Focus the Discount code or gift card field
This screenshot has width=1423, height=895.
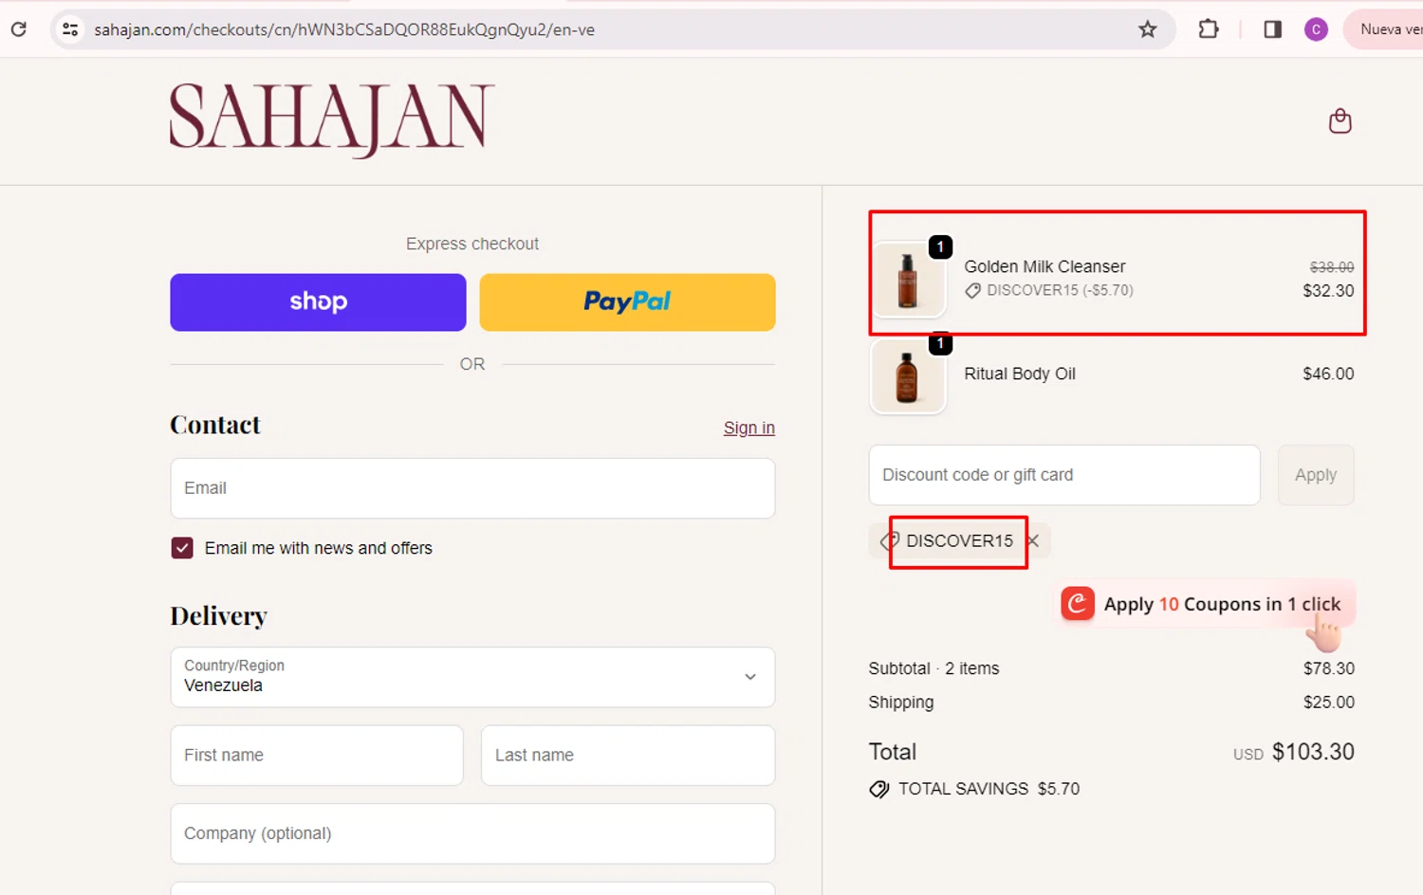tap(1064, 475)
